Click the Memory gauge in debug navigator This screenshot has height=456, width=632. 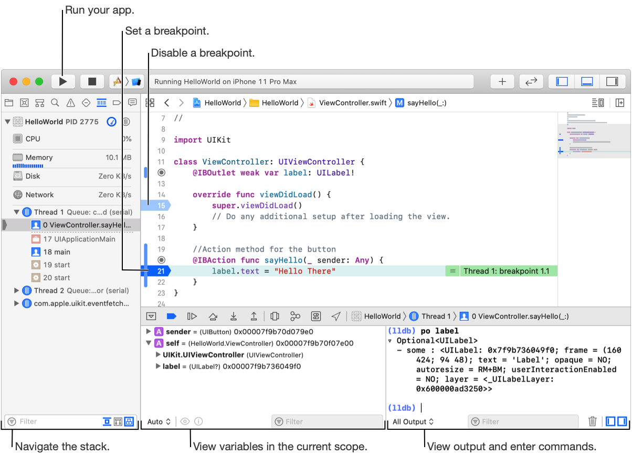(x=39, y=157)
